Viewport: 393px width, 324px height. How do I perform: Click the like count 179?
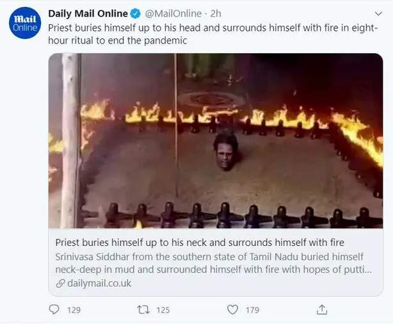pos(252,310)
